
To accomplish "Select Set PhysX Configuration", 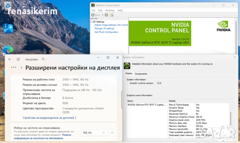I will tap(106, 32).
